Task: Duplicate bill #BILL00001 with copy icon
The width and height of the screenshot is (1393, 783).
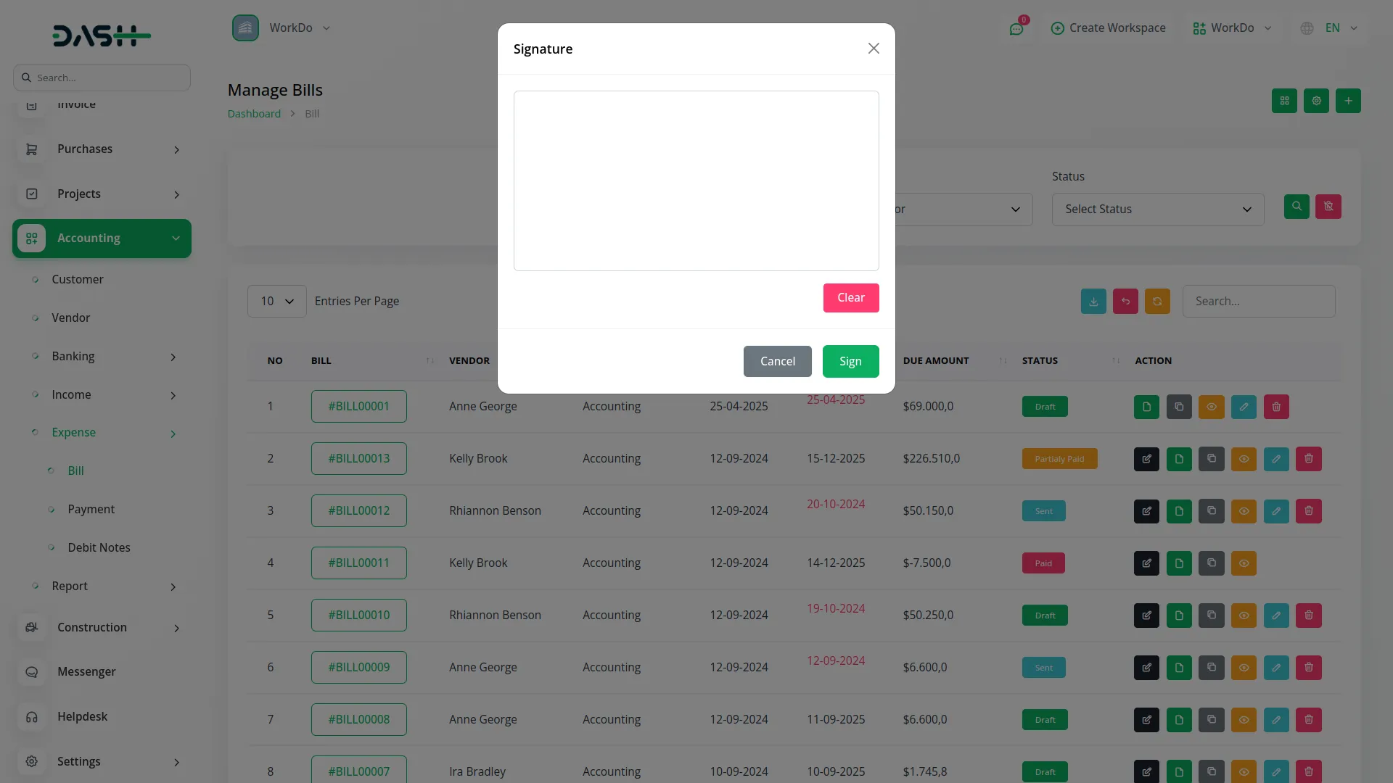Action: (1179, 407)
